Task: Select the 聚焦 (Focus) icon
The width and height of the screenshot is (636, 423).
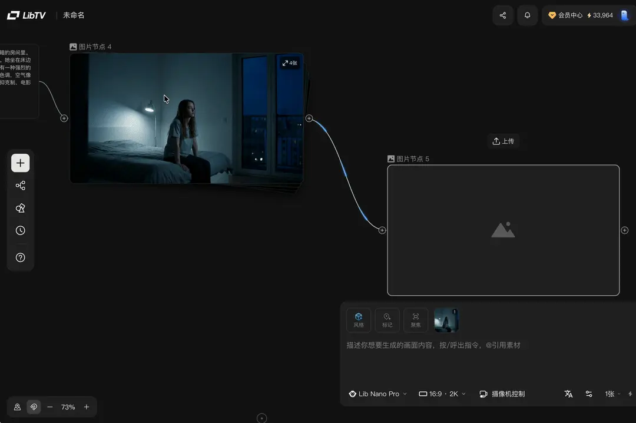Action: [x=415, y=320]
